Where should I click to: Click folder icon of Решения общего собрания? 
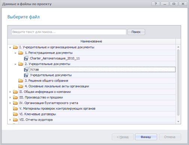point(21,81)
